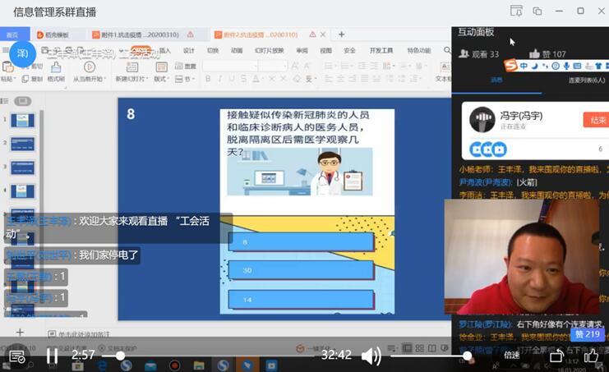The width and height of the screenshot is (609, 372).
Task: Click the 复制 copy button
Action: 32,79
